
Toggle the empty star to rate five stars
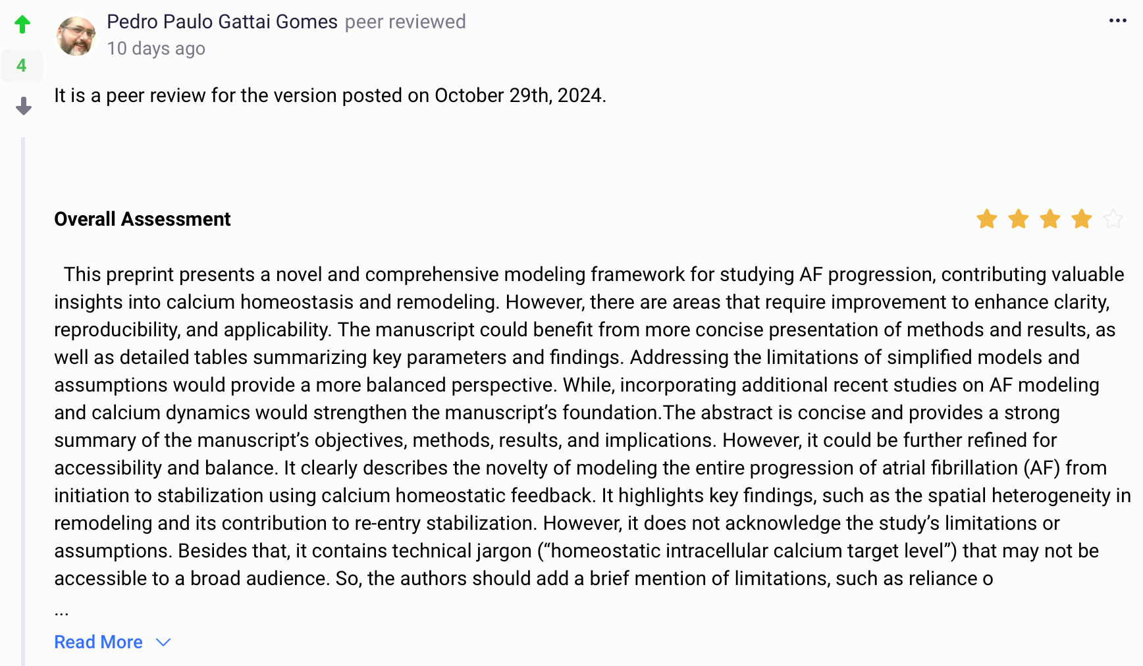[x=1113, y=219]
